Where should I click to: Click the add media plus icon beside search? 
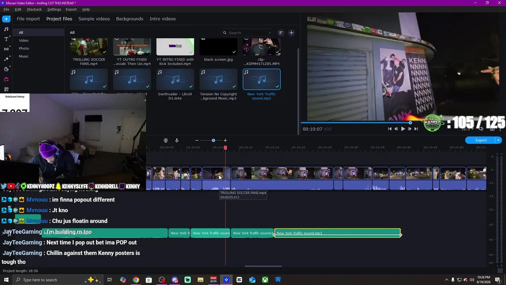[x=291, y=33]
